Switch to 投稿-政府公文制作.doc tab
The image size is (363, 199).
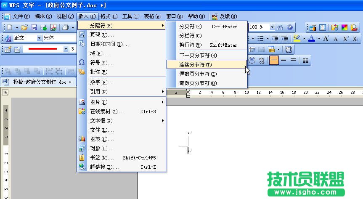39,82
